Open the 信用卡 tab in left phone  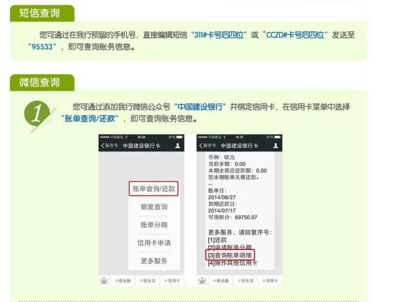(172, 280)
